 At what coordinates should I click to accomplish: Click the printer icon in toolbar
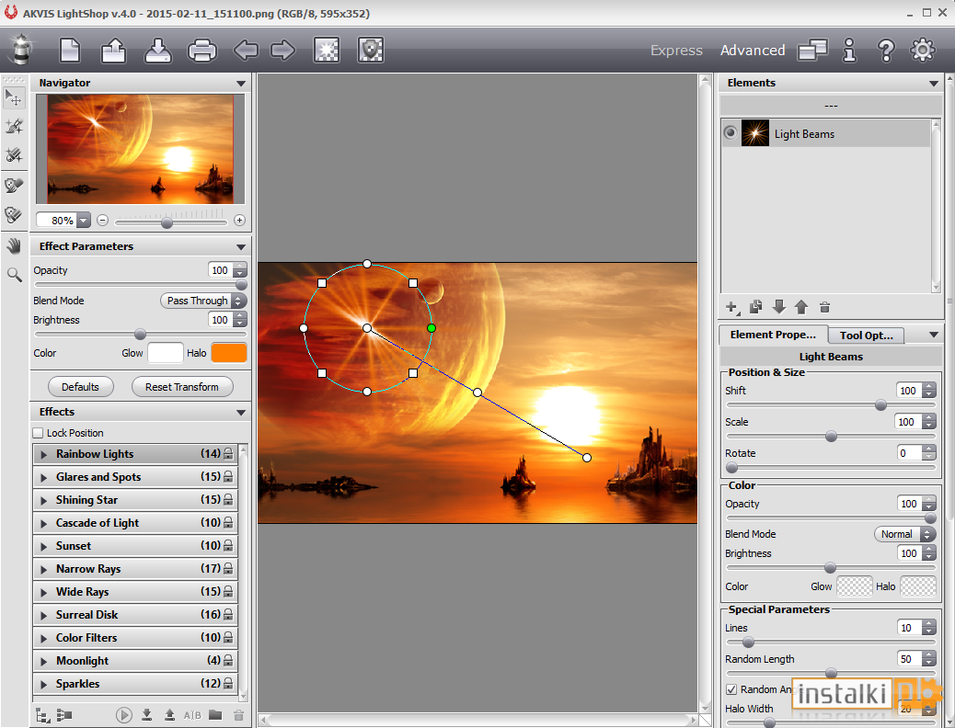201,50
